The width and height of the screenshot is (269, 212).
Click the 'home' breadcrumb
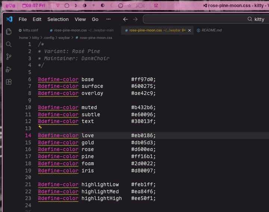(24, 38)
